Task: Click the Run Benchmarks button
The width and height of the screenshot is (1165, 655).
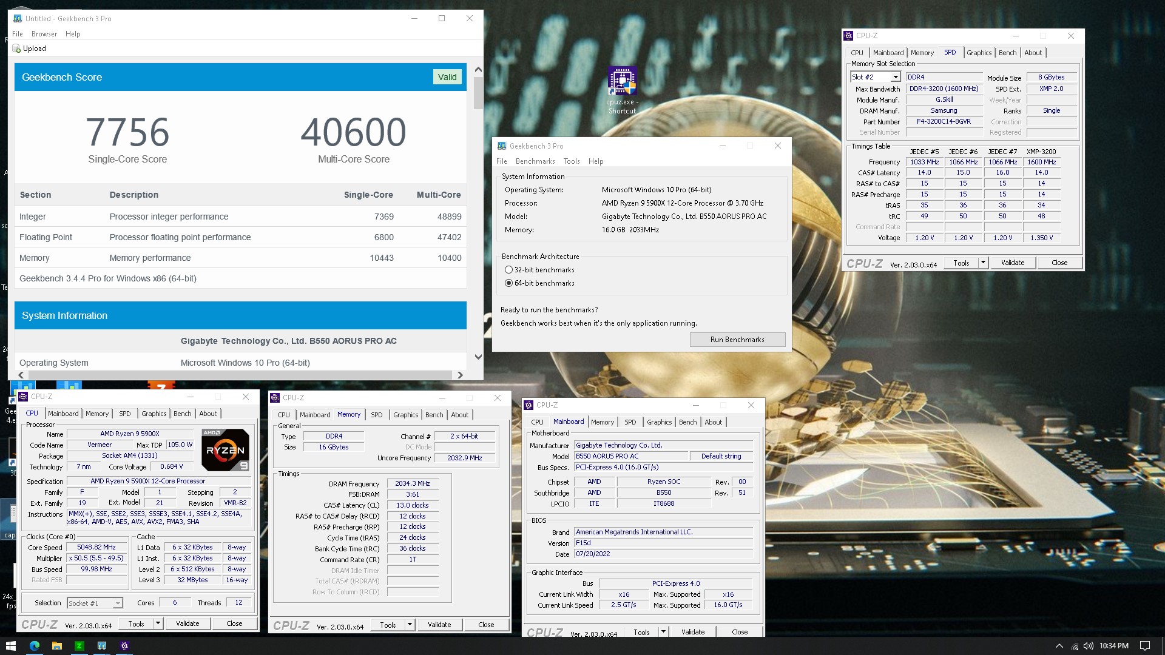Action: (x=737, y=340)
